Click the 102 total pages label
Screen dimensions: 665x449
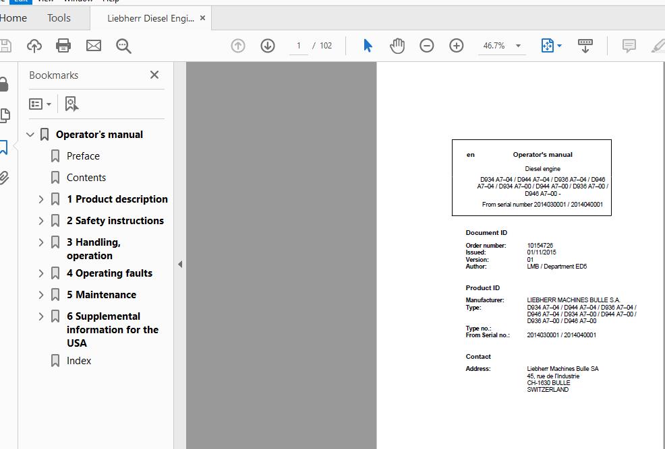(326, 46)
